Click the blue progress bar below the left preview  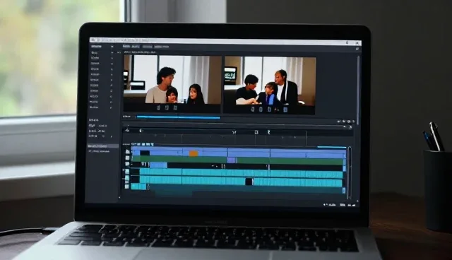point(178,117)
